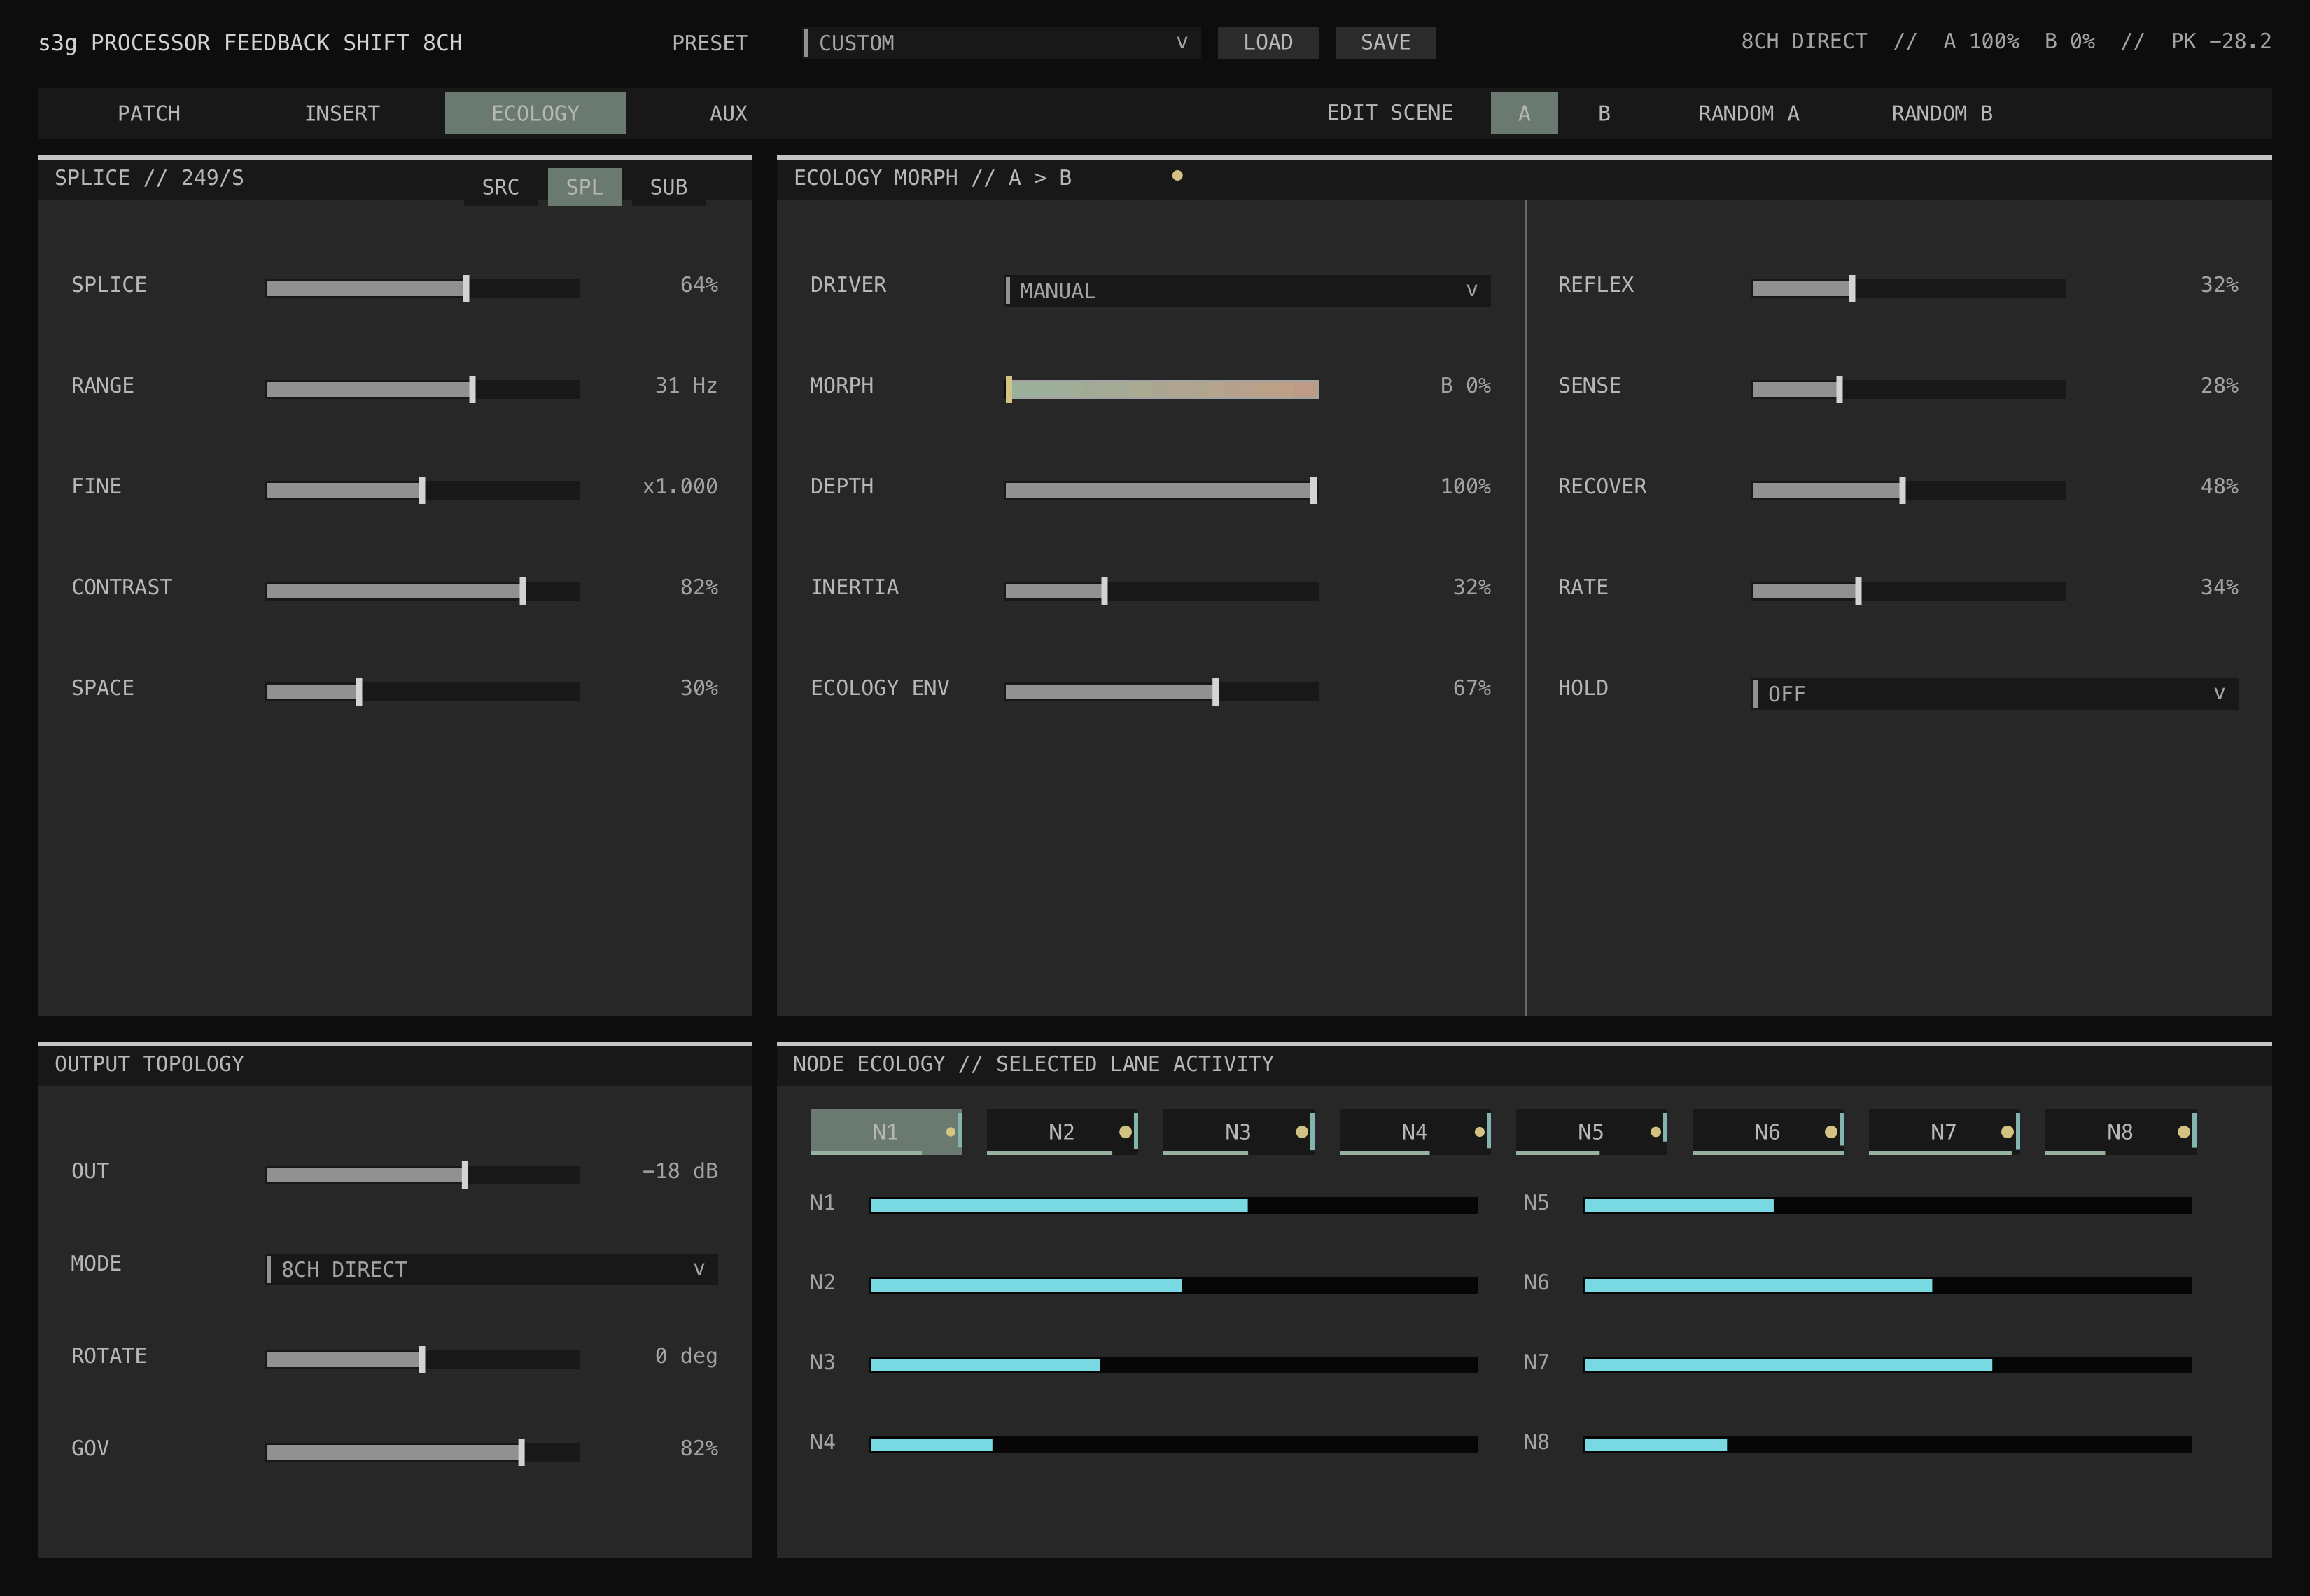Switch splice panel to SPL
Image resolution: width=2310 pixels, height=1596 pixels.
(x=584, y=187)
